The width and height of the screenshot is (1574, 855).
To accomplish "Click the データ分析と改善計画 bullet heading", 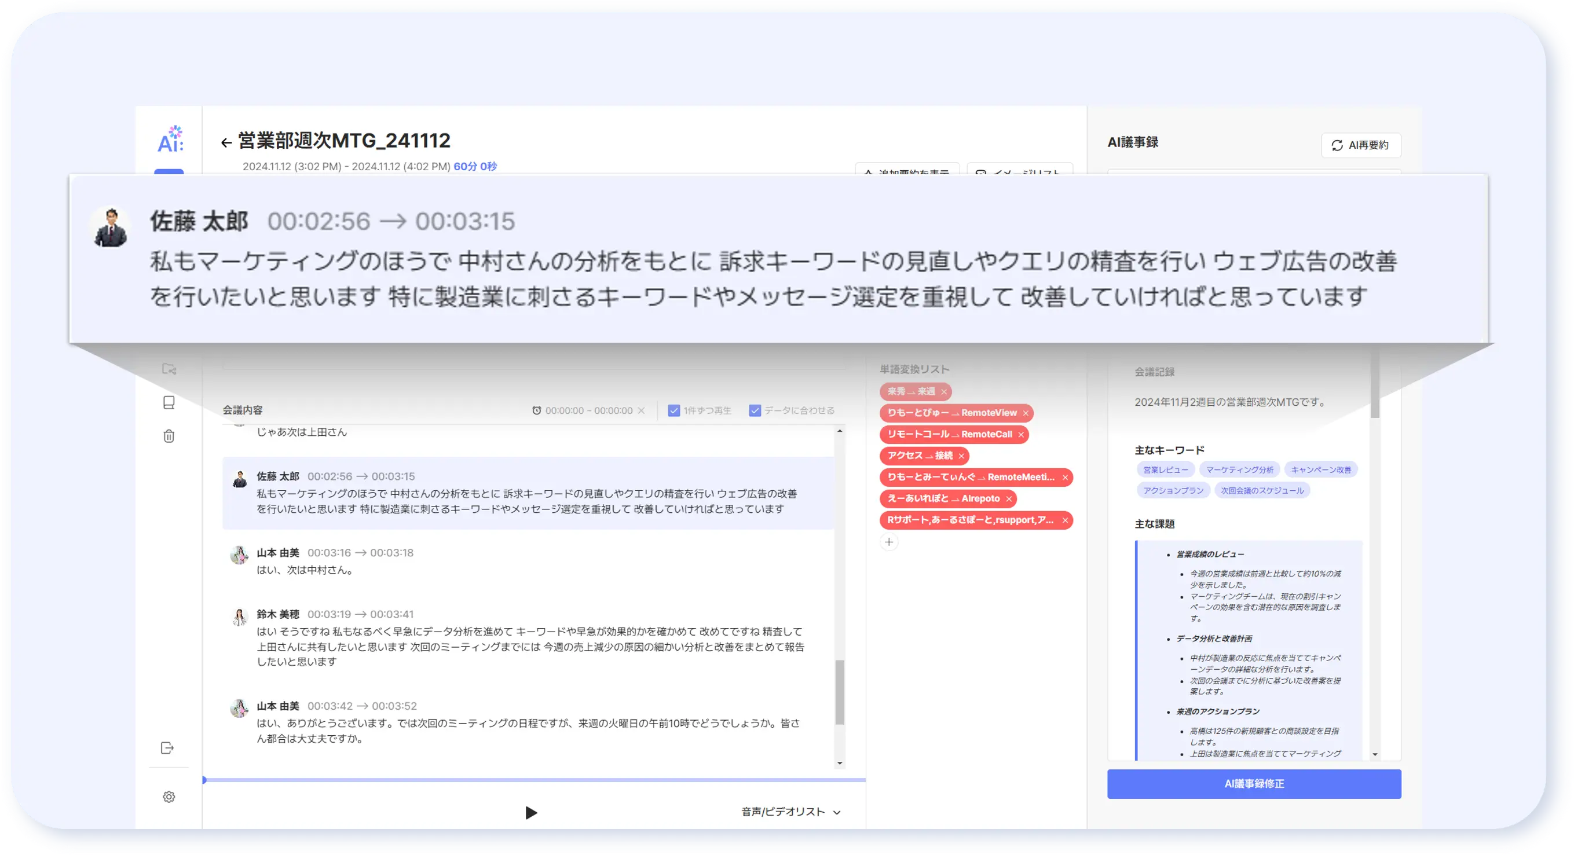I will click(x=1214, y=639).
